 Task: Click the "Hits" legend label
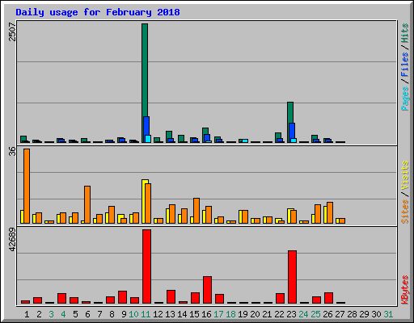(x=404, y=33)
